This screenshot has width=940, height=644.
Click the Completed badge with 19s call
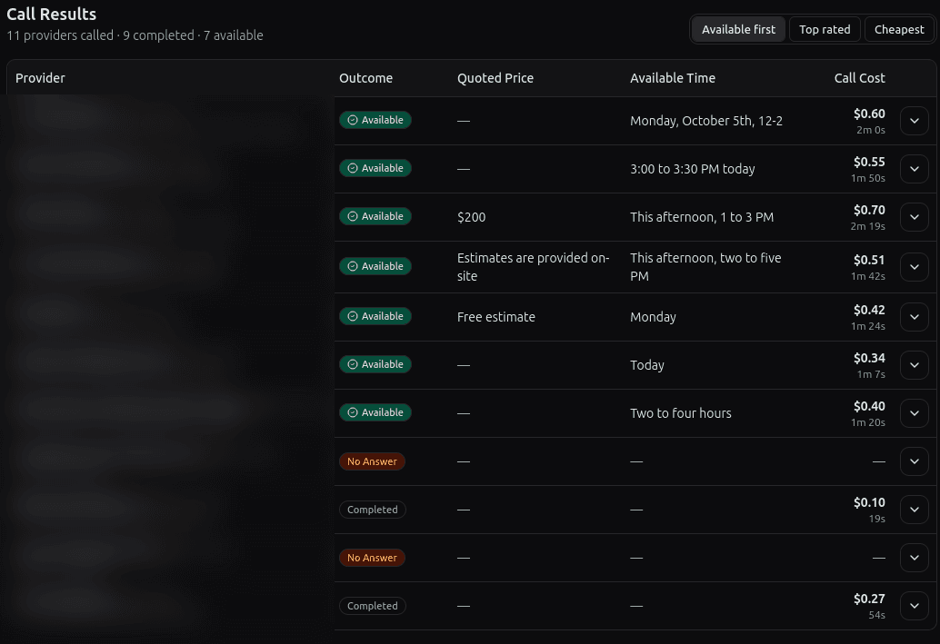(373, 510)
